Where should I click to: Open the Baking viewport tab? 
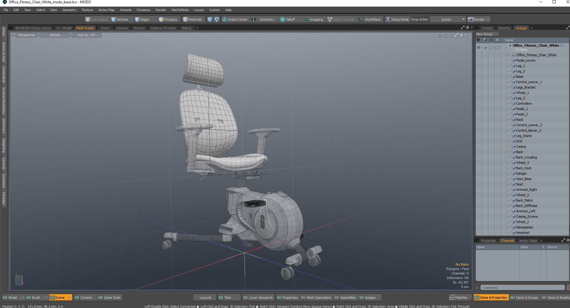pyautogui.click(x=187, y=28)
